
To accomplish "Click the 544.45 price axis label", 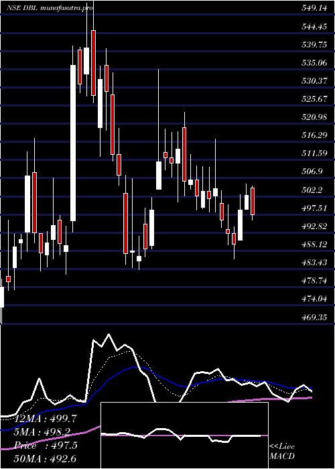I will pos(314,27).
